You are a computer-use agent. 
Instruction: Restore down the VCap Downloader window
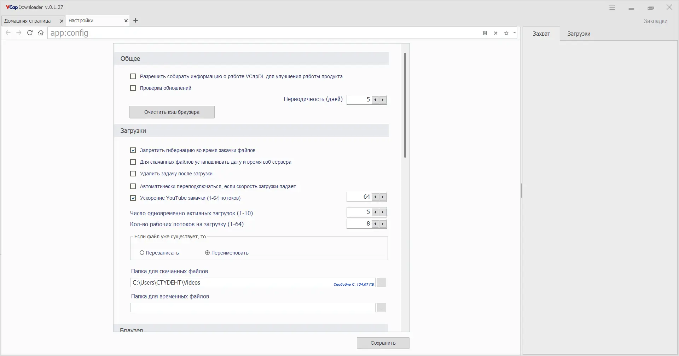(x=650, y=8)
